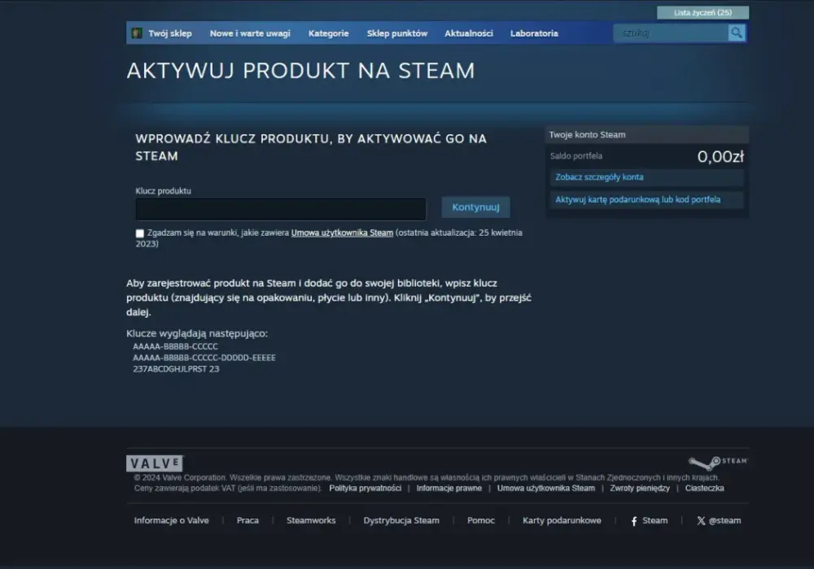Open the Ciasteczka footer link

(x=704, y=489)
